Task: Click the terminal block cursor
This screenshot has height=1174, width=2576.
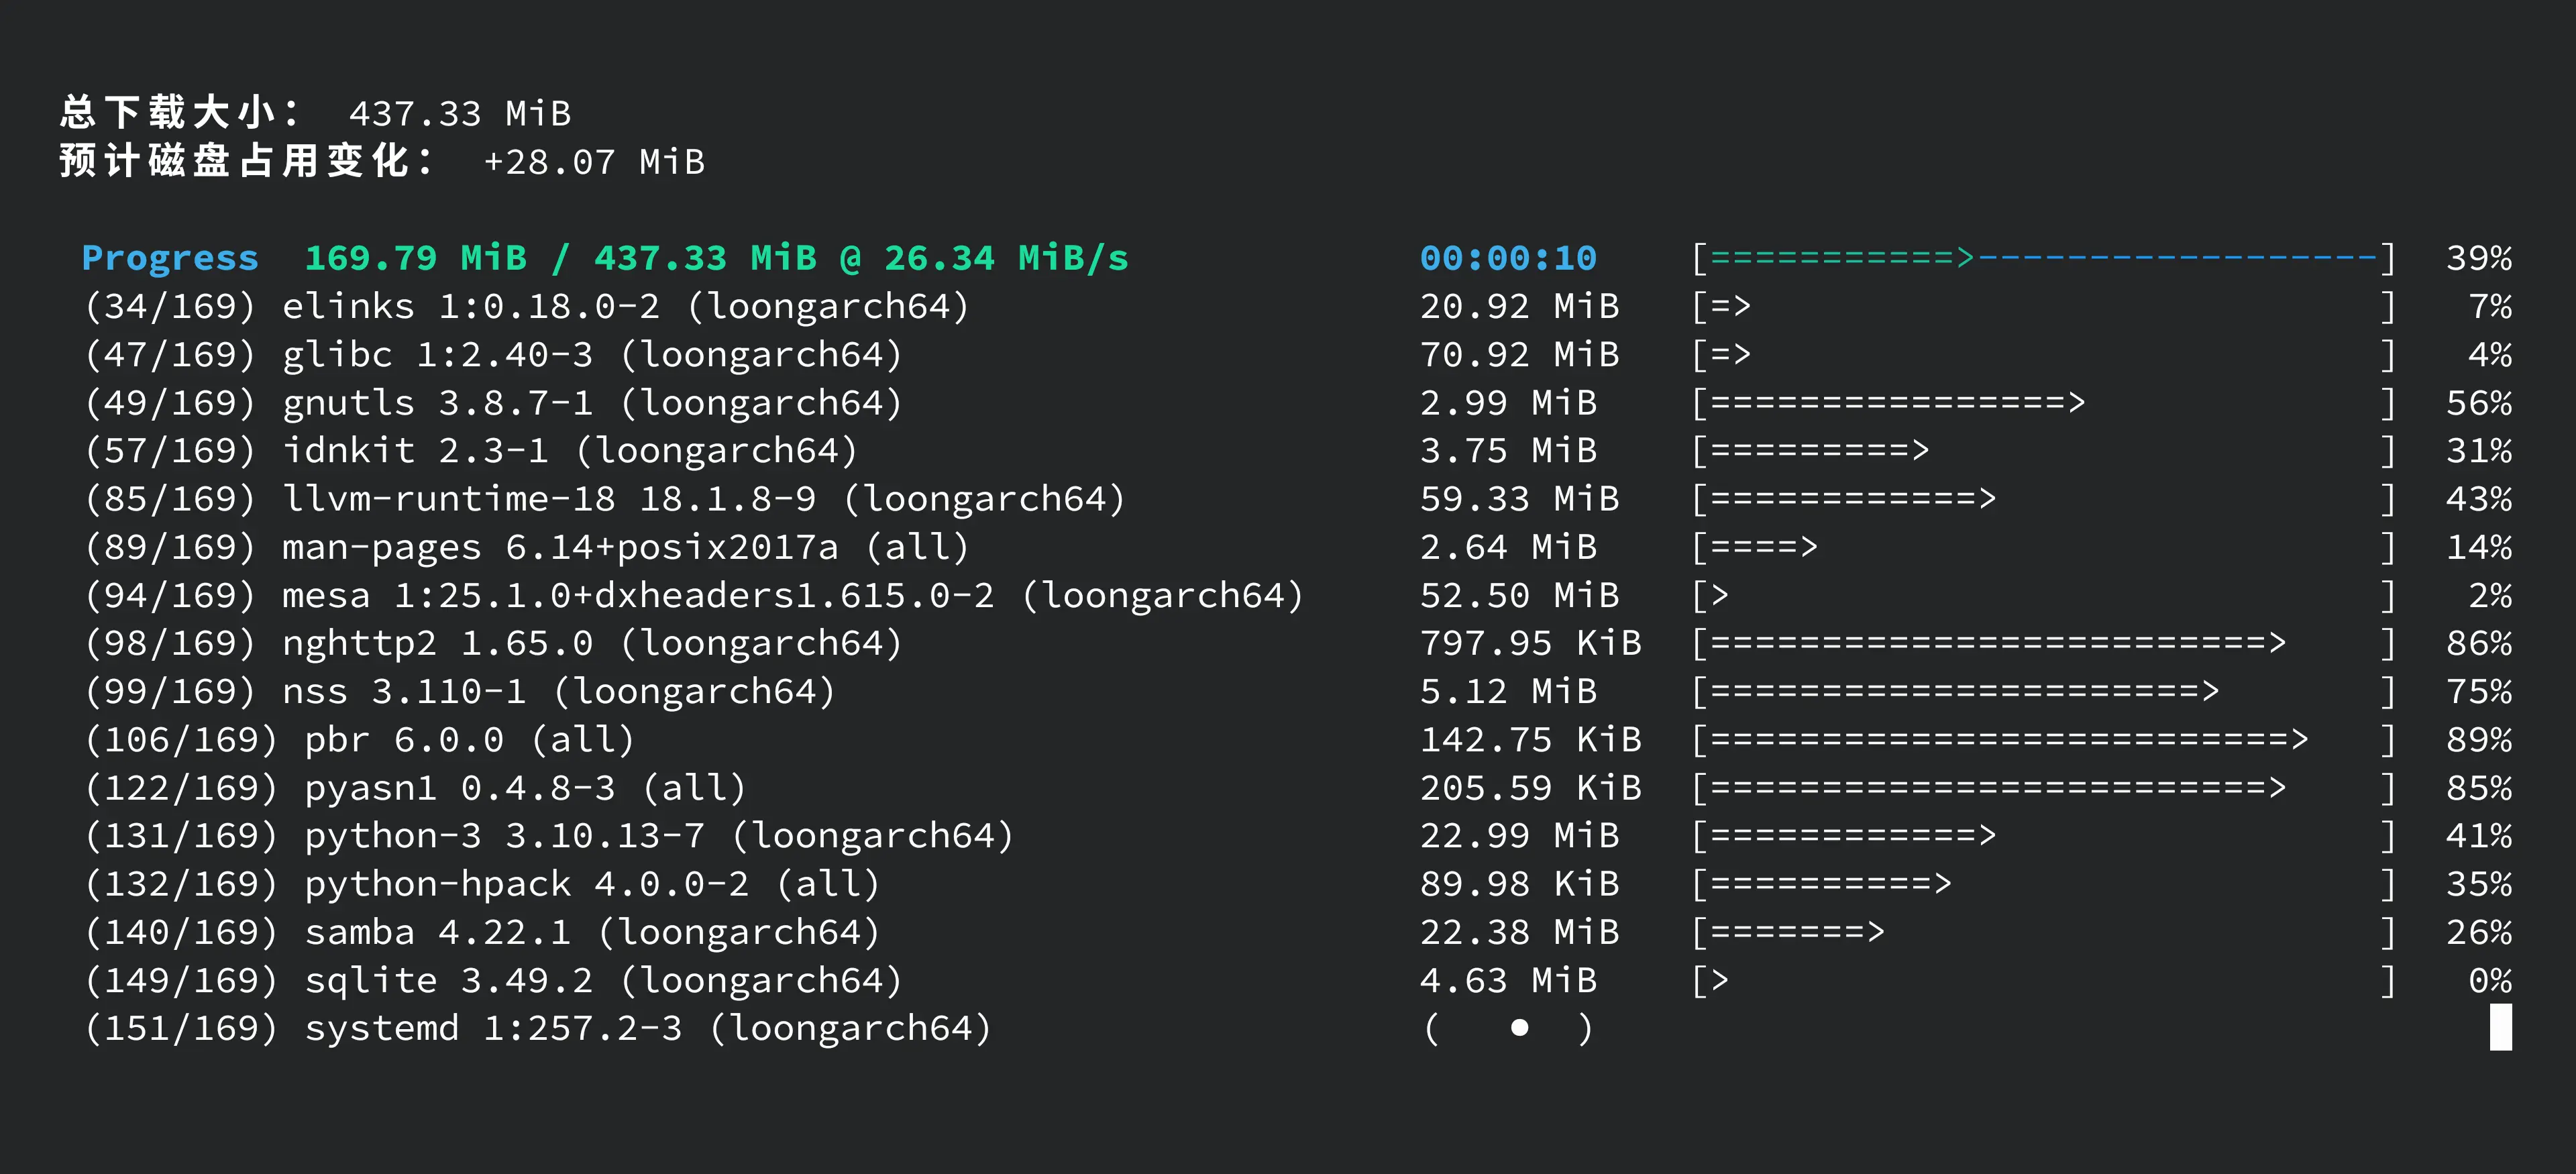Action: click(2500, 1028)
